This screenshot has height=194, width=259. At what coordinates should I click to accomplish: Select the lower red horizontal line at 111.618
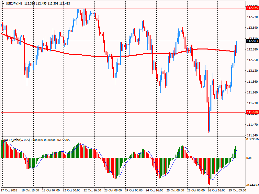123,112
